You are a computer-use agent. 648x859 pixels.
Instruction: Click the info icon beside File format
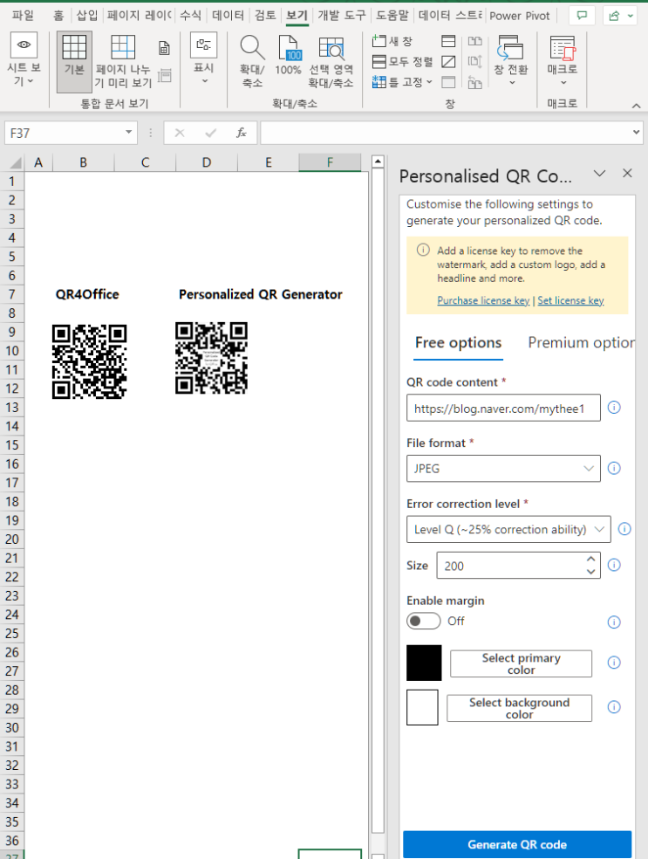[614, 469]
